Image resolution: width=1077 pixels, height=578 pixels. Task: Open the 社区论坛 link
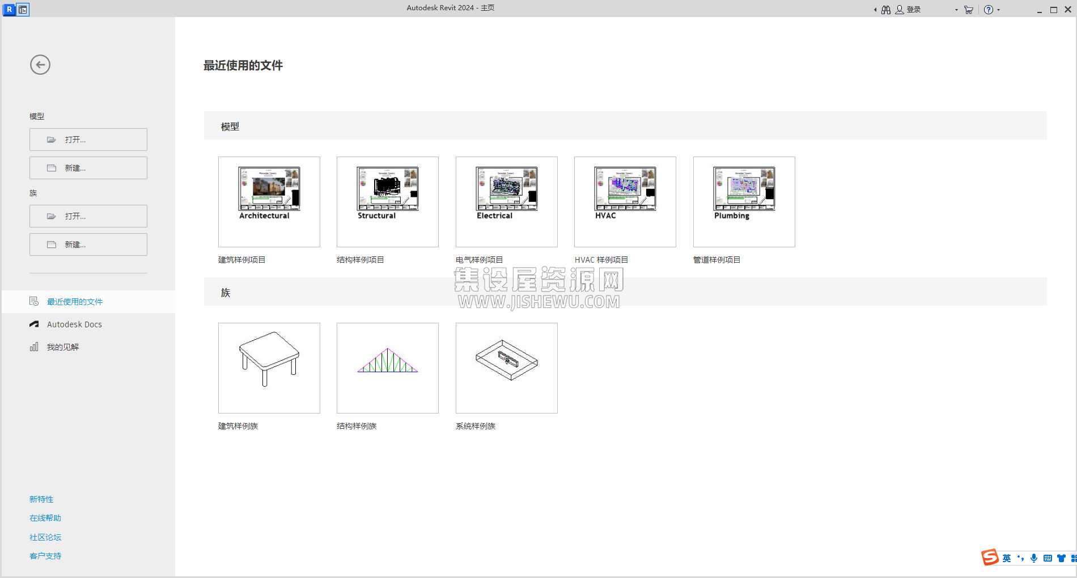pyautogui.click(x=45, y=537)
